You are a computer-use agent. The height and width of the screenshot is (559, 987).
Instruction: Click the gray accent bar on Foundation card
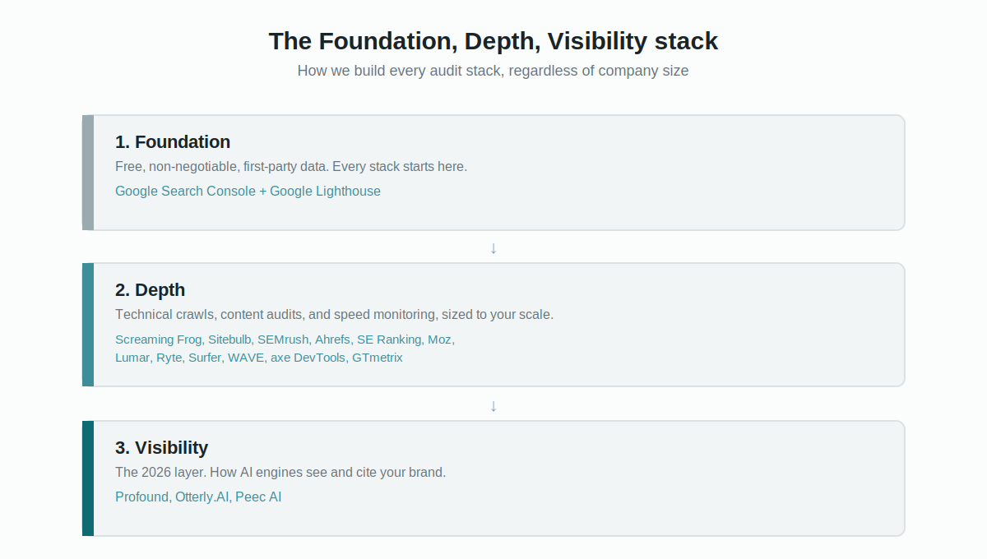coord(88,173)
